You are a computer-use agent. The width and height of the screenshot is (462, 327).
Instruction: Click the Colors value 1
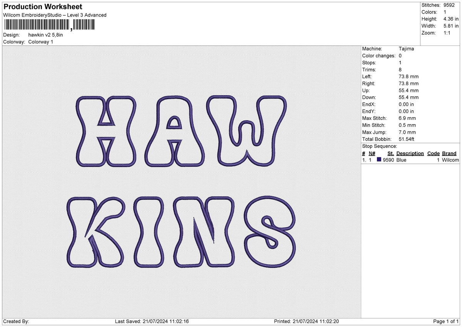coord(445,12)
